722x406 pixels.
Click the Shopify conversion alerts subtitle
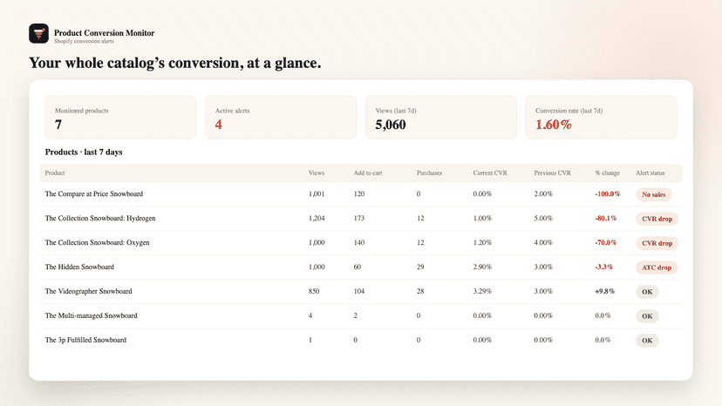(x=84, y=41)
